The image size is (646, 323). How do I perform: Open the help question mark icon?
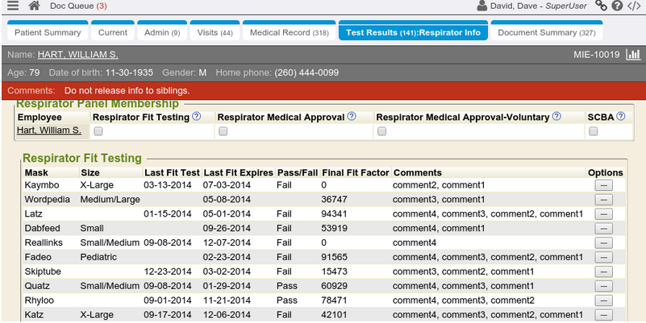coord(617,6)
